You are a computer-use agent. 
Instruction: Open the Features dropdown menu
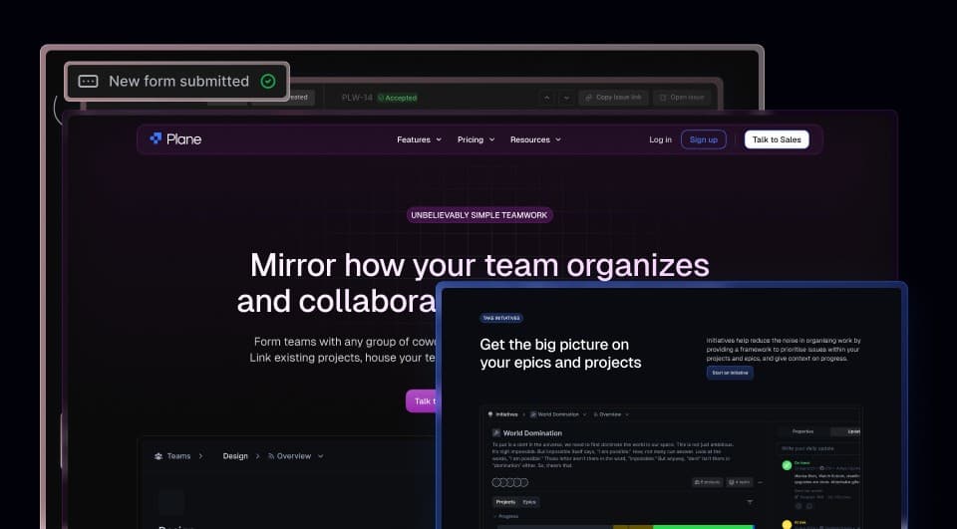click(419, 139)
